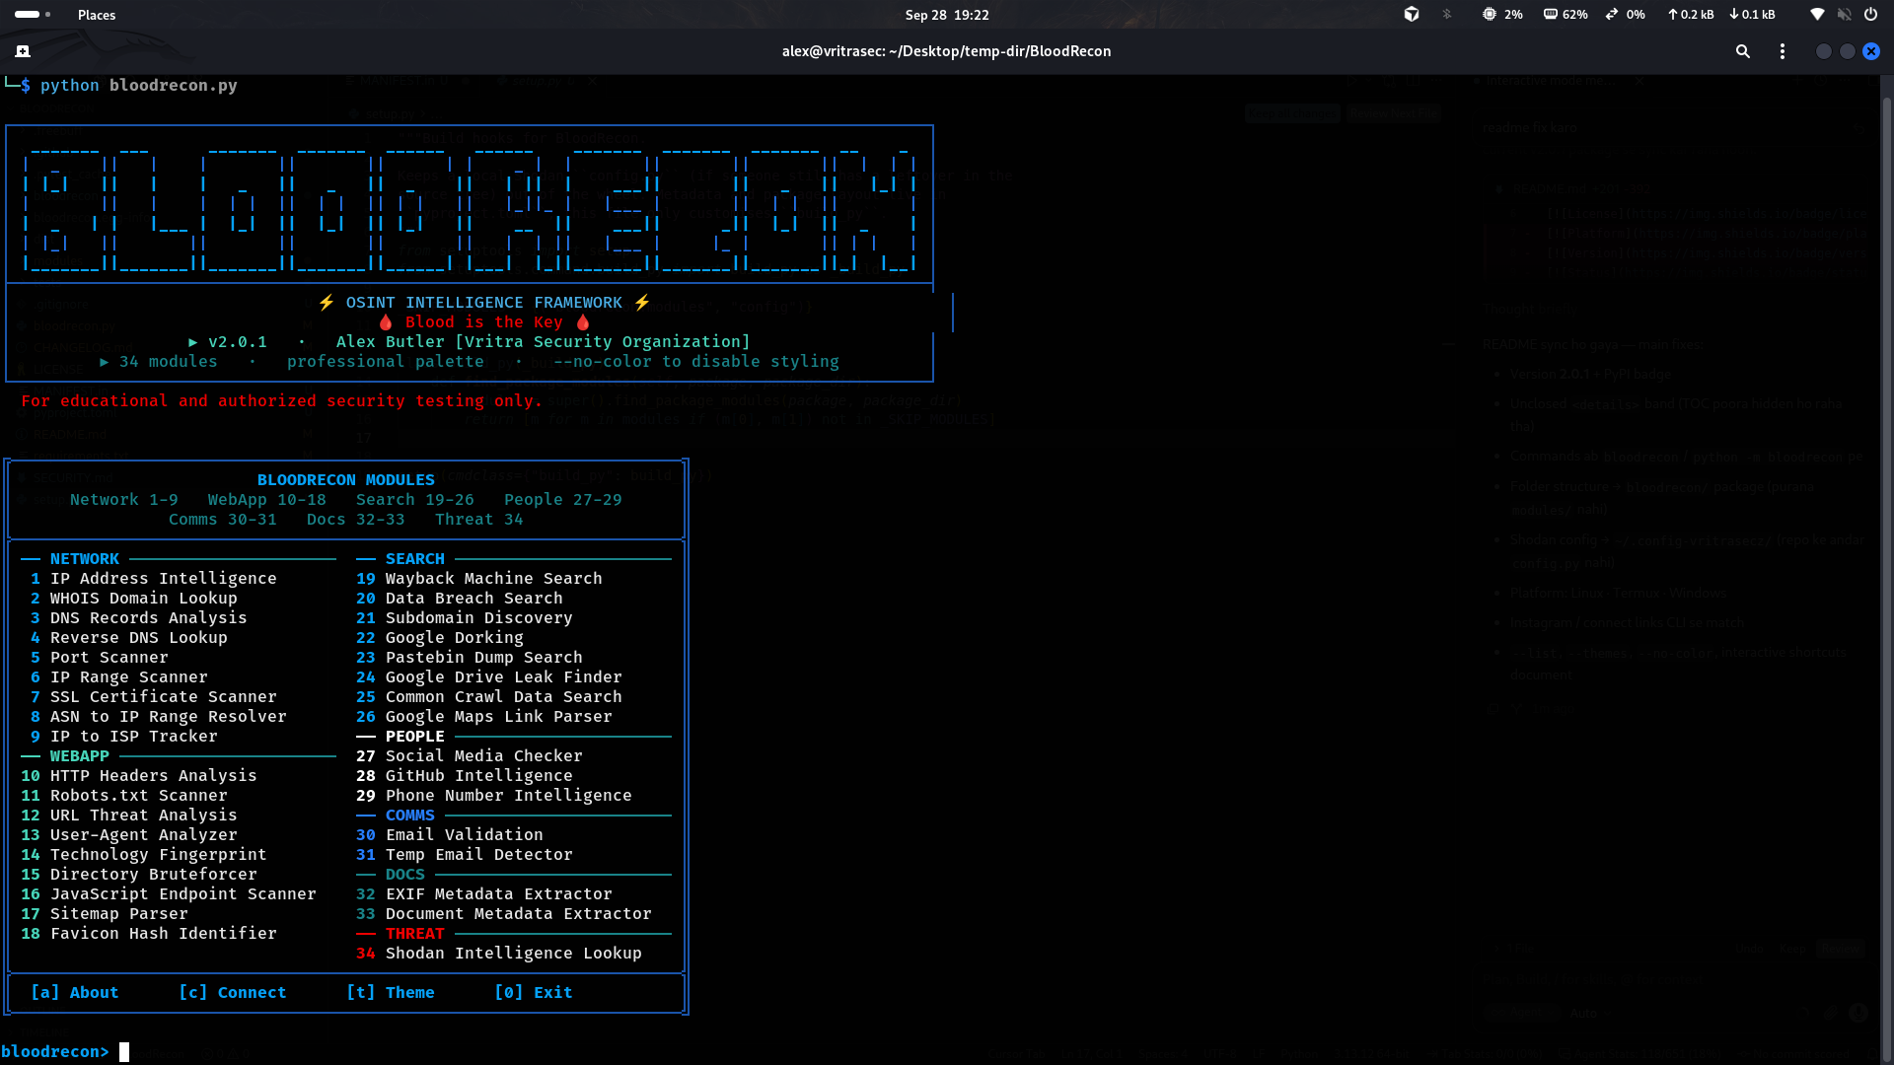Screen dimensions: 1894x1065
Task: Open the Wi-Fi network status icon
Action: pos(1817,15)
